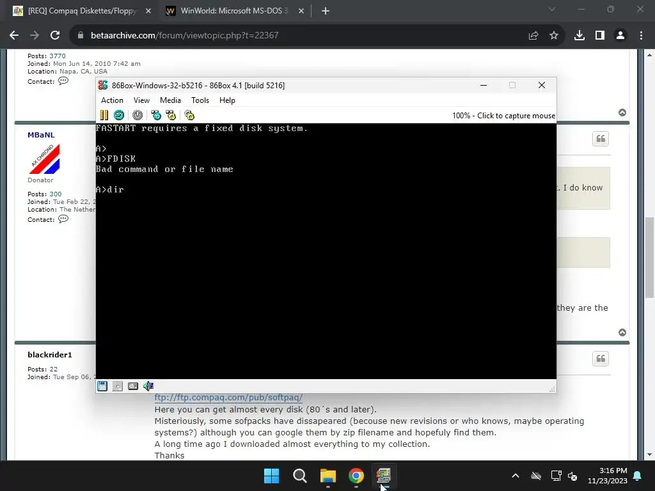The height and width of the screenshot is (491, 655).
Task: Quote MBaNL's post
Action: (601, 139)
